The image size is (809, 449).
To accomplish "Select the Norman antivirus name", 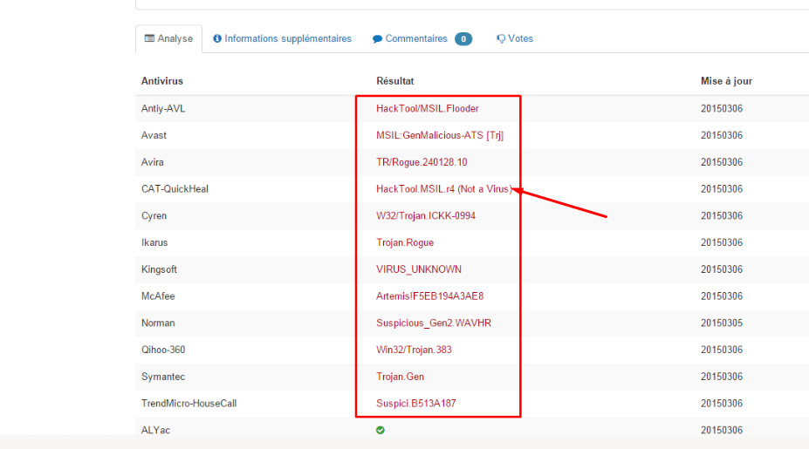I will tap(158, 323).
